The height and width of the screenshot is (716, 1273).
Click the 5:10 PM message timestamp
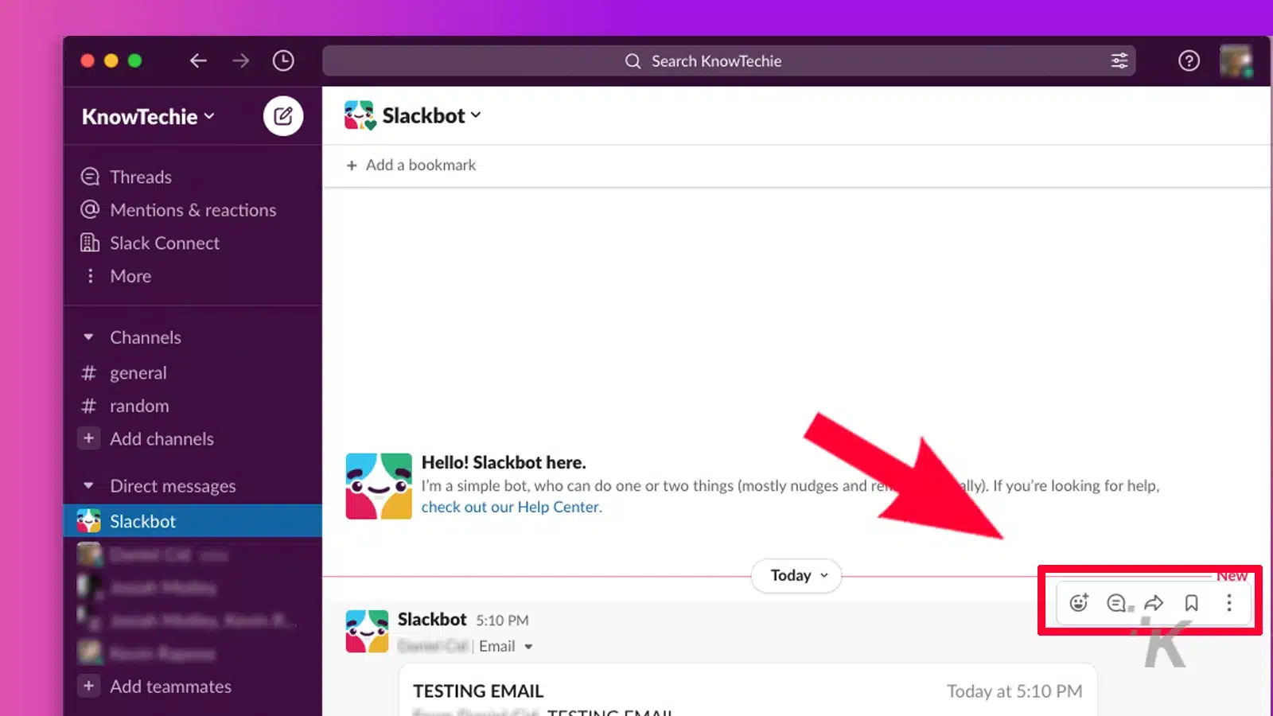coord(502,620)
